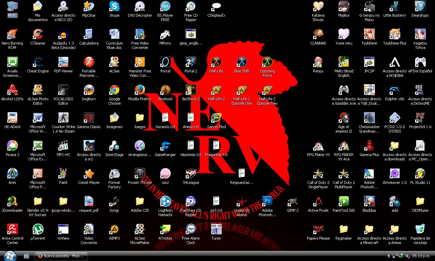
Task: Switch to Nueva pestaña Mozilla taskbar button
Action: [61, 256]
